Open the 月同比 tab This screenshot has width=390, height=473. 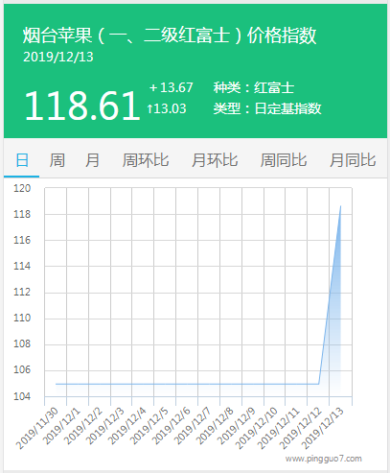click(353, 160)
